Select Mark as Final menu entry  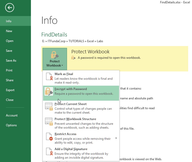[x=81, y=78]
